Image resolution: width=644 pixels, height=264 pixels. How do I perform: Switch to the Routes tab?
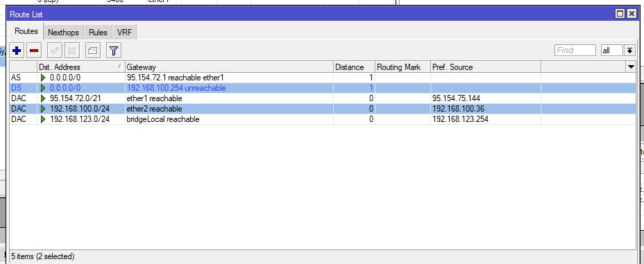pyautogui.click(x=26, y=31)
